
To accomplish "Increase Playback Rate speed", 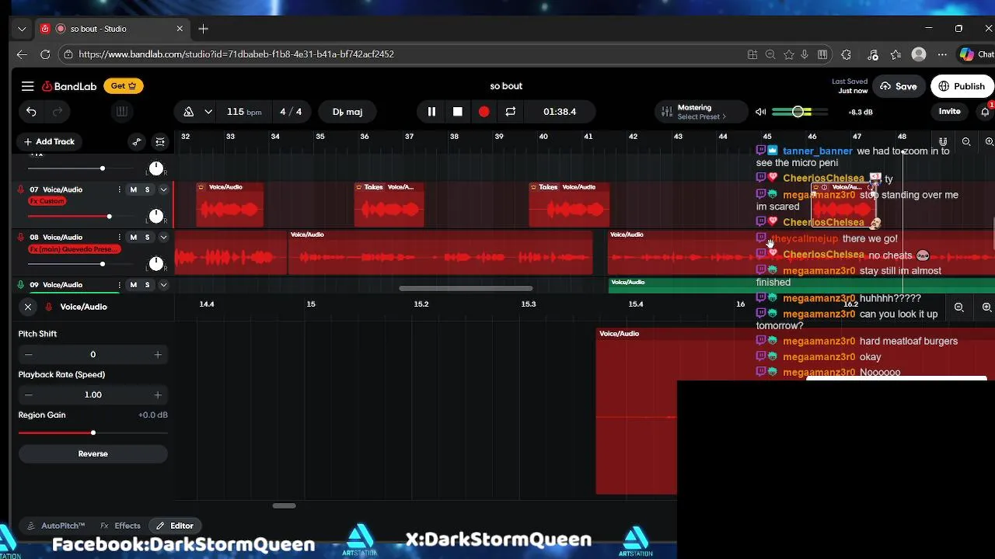I will pyautogui.click(x=158, y=395).
